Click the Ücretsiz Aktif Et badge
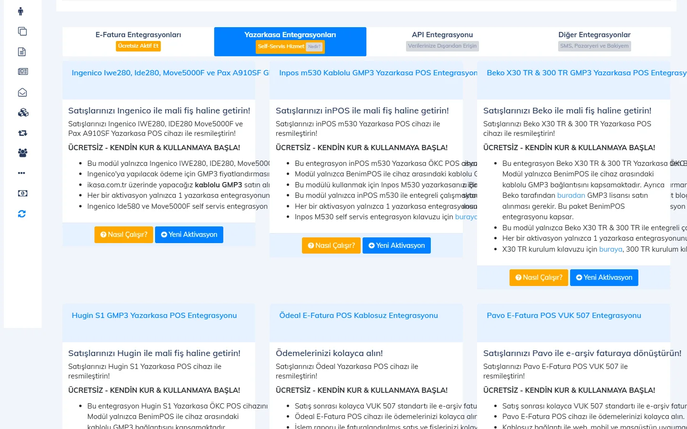This screenshot has width=687, height=429. tap(138, 46)
